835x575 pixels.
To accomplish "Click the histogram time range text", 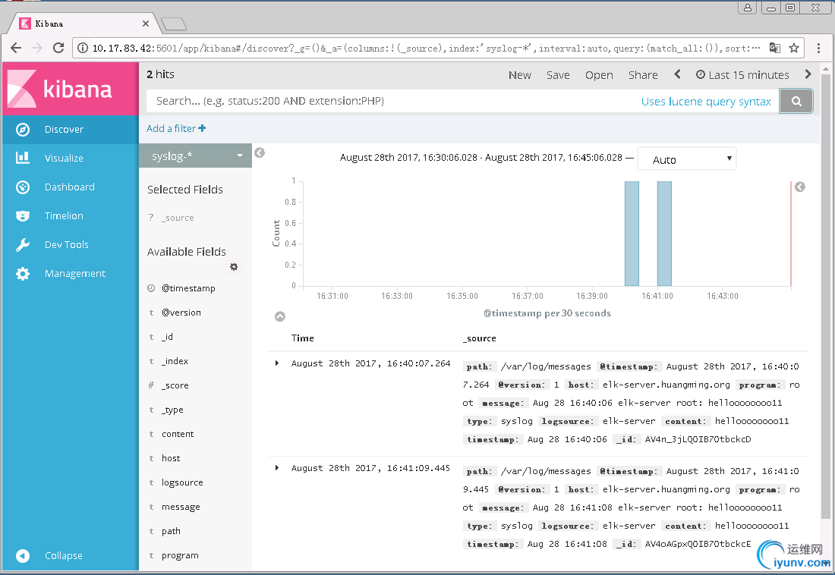I will pyautogui.click(x=481, y=158).
